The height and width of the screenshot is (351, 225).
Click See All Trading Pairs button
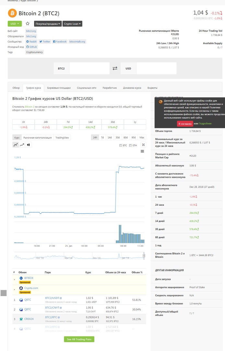point(79,339)
